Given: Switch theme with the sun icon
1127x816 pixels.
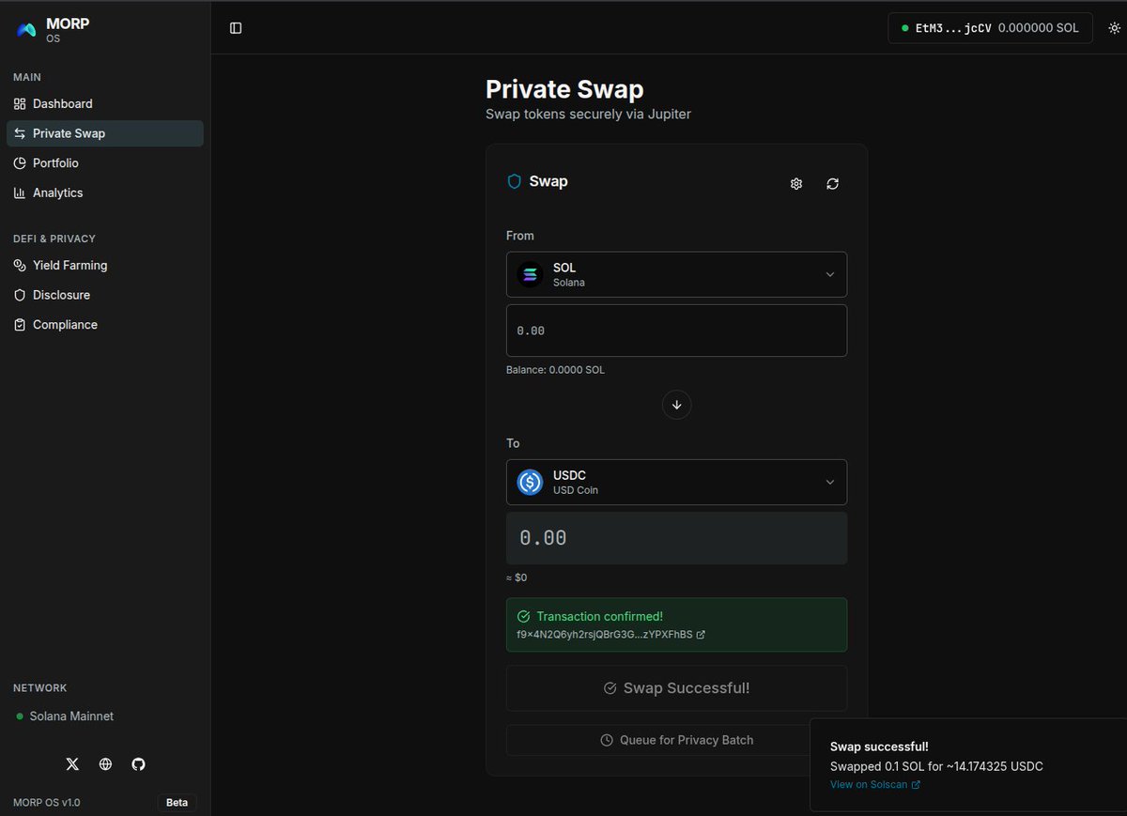Looking at the screenshot, I should point(1115,28).
